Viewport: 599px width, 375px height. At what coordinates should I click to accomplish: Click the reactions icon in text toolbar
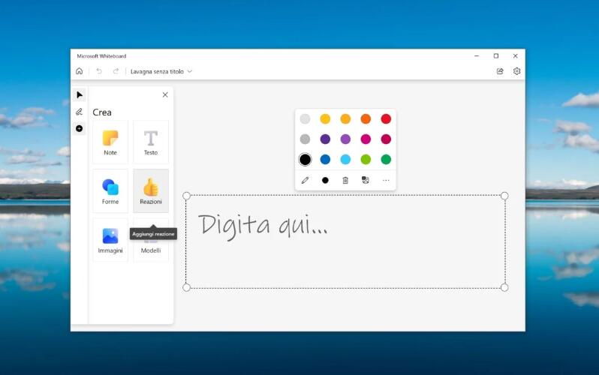point(366,180)
